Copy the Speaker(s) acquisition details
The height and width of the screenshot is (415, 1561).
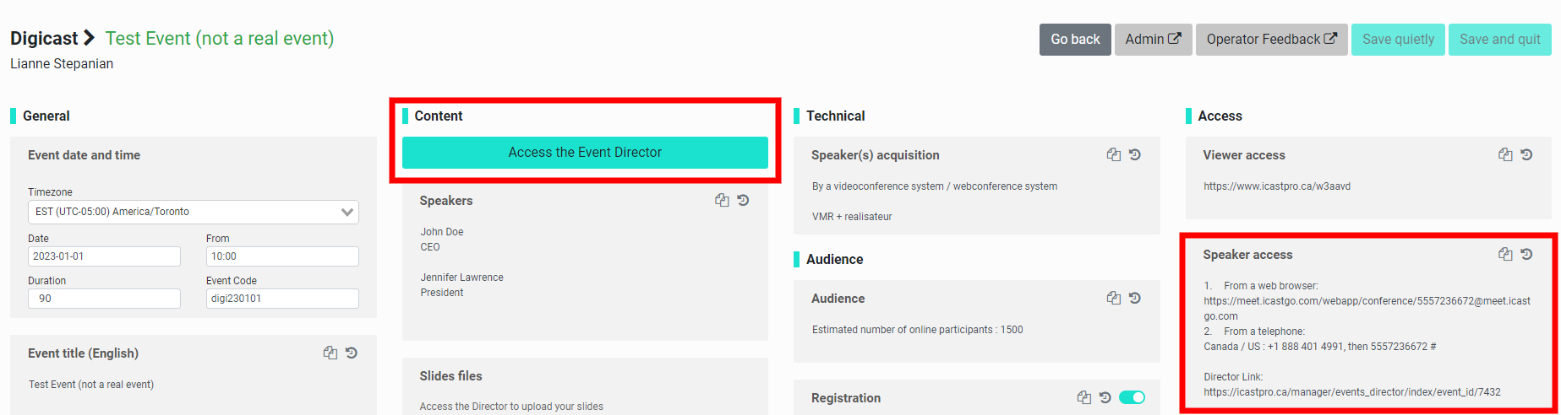tap(1113, 155)
